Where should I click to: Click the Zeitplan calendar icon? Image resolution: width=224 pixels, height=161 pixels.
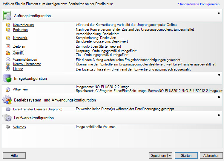click(x=8, y=46)
